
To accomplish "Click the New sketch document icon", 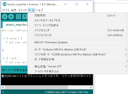I will [18, 17].
